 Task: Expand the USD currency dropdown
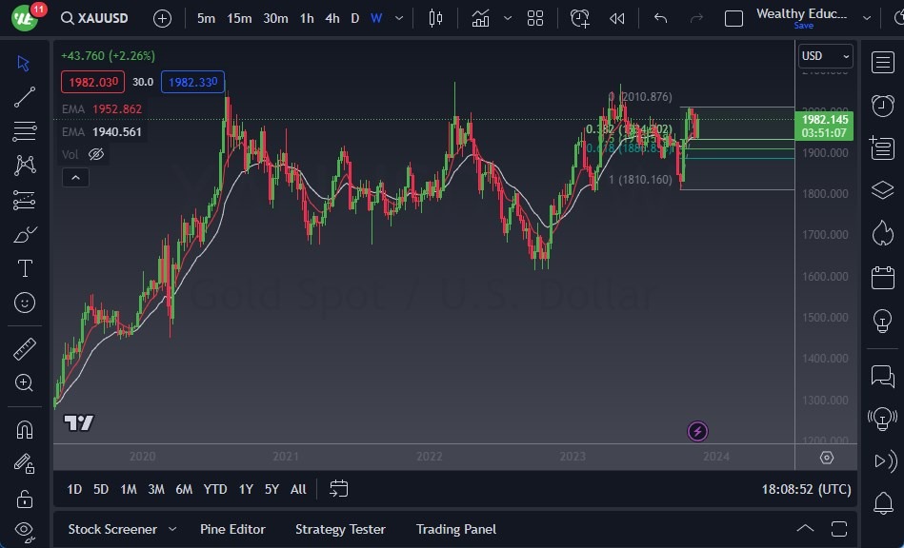[825, 56]
